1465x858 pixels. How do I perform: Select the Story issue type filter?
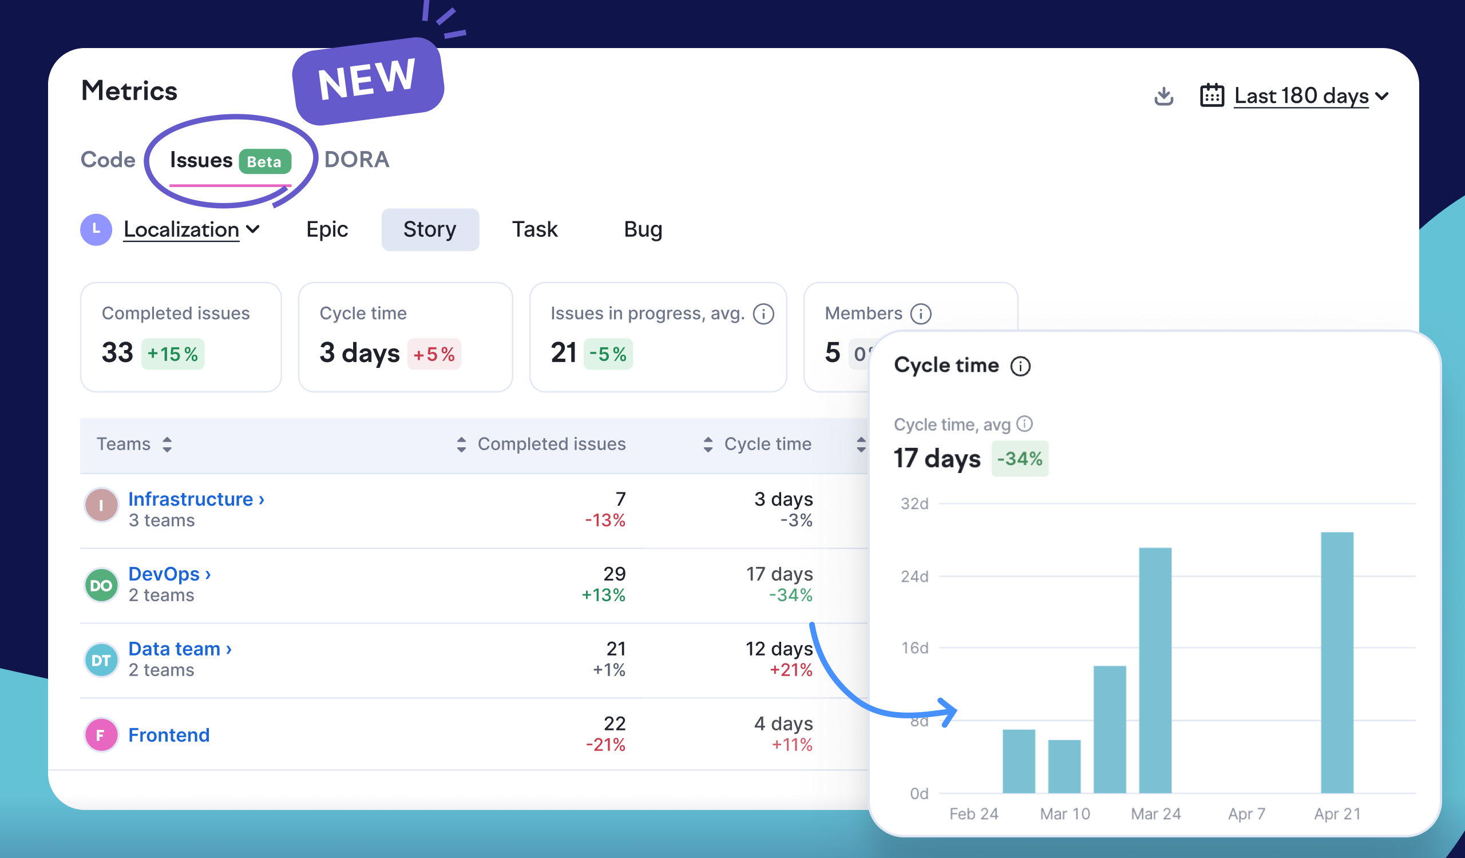point(430,229)
